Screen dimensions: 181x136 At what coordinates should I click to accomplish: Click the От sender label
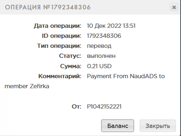coord(76,106)
